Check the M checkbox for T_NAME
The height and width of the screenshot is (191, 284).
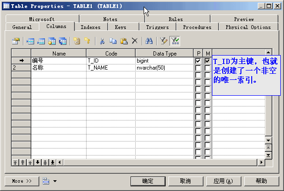point(207,68)
